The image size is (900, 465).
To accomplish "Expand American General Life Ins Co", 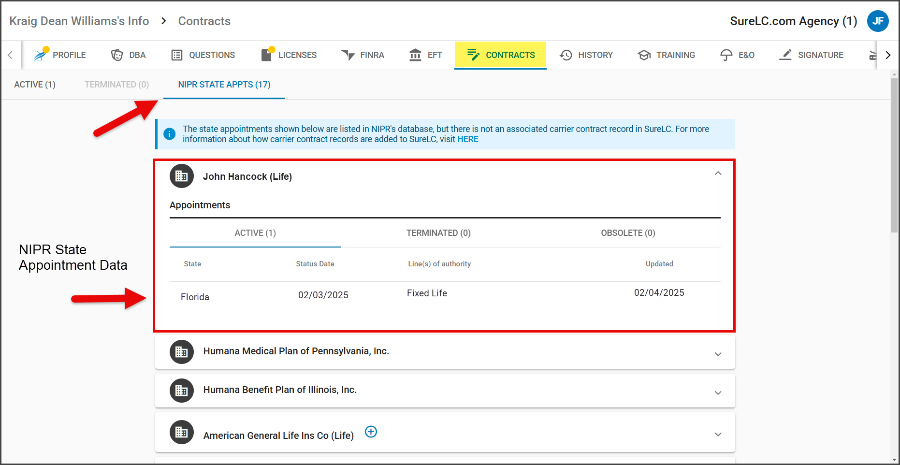I will coord(718,435).
